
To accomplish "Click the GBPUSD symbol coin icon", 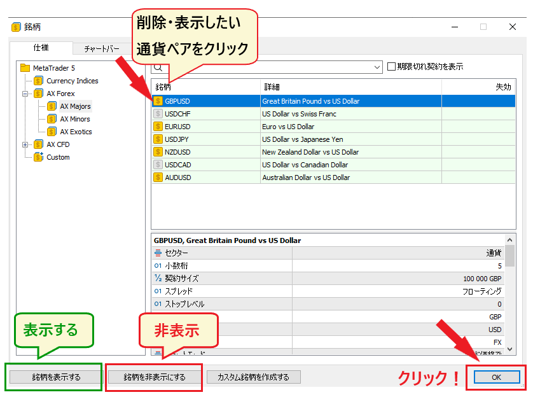I will click(x=158, y=101).
